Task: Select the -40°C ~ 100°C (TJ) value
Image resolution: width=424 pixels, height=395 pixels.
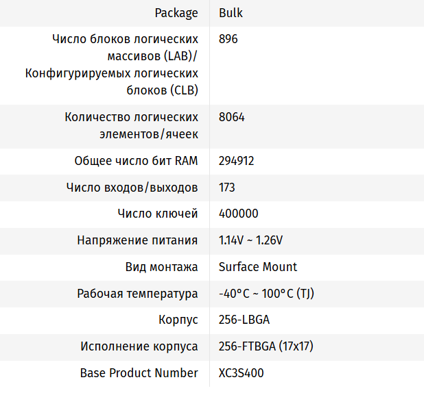Action: [x=266, y=293]
